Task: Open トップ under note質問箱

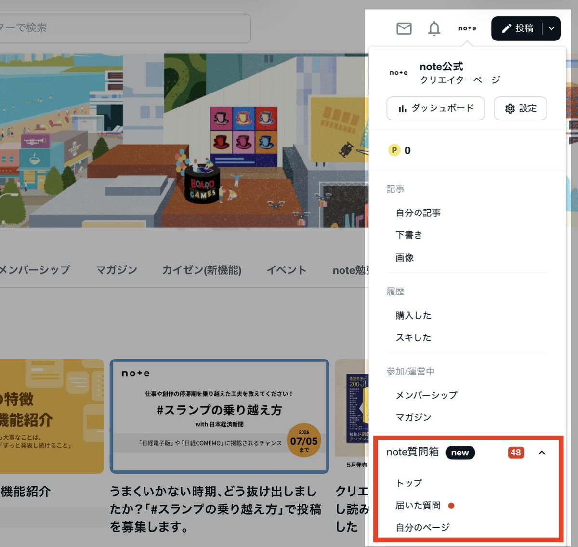Action: pos(409,483)
